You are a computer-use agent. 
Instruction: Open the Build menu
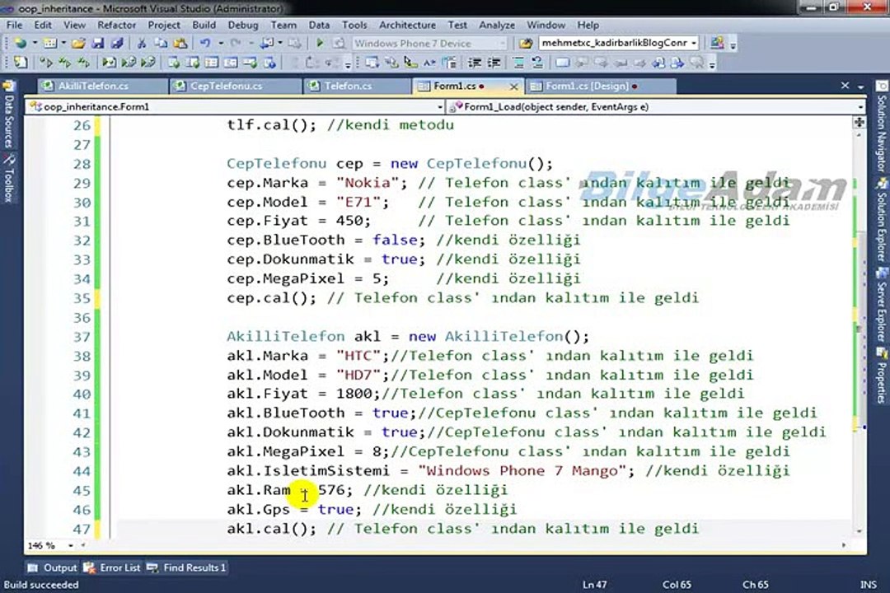(x=204, y=25)
